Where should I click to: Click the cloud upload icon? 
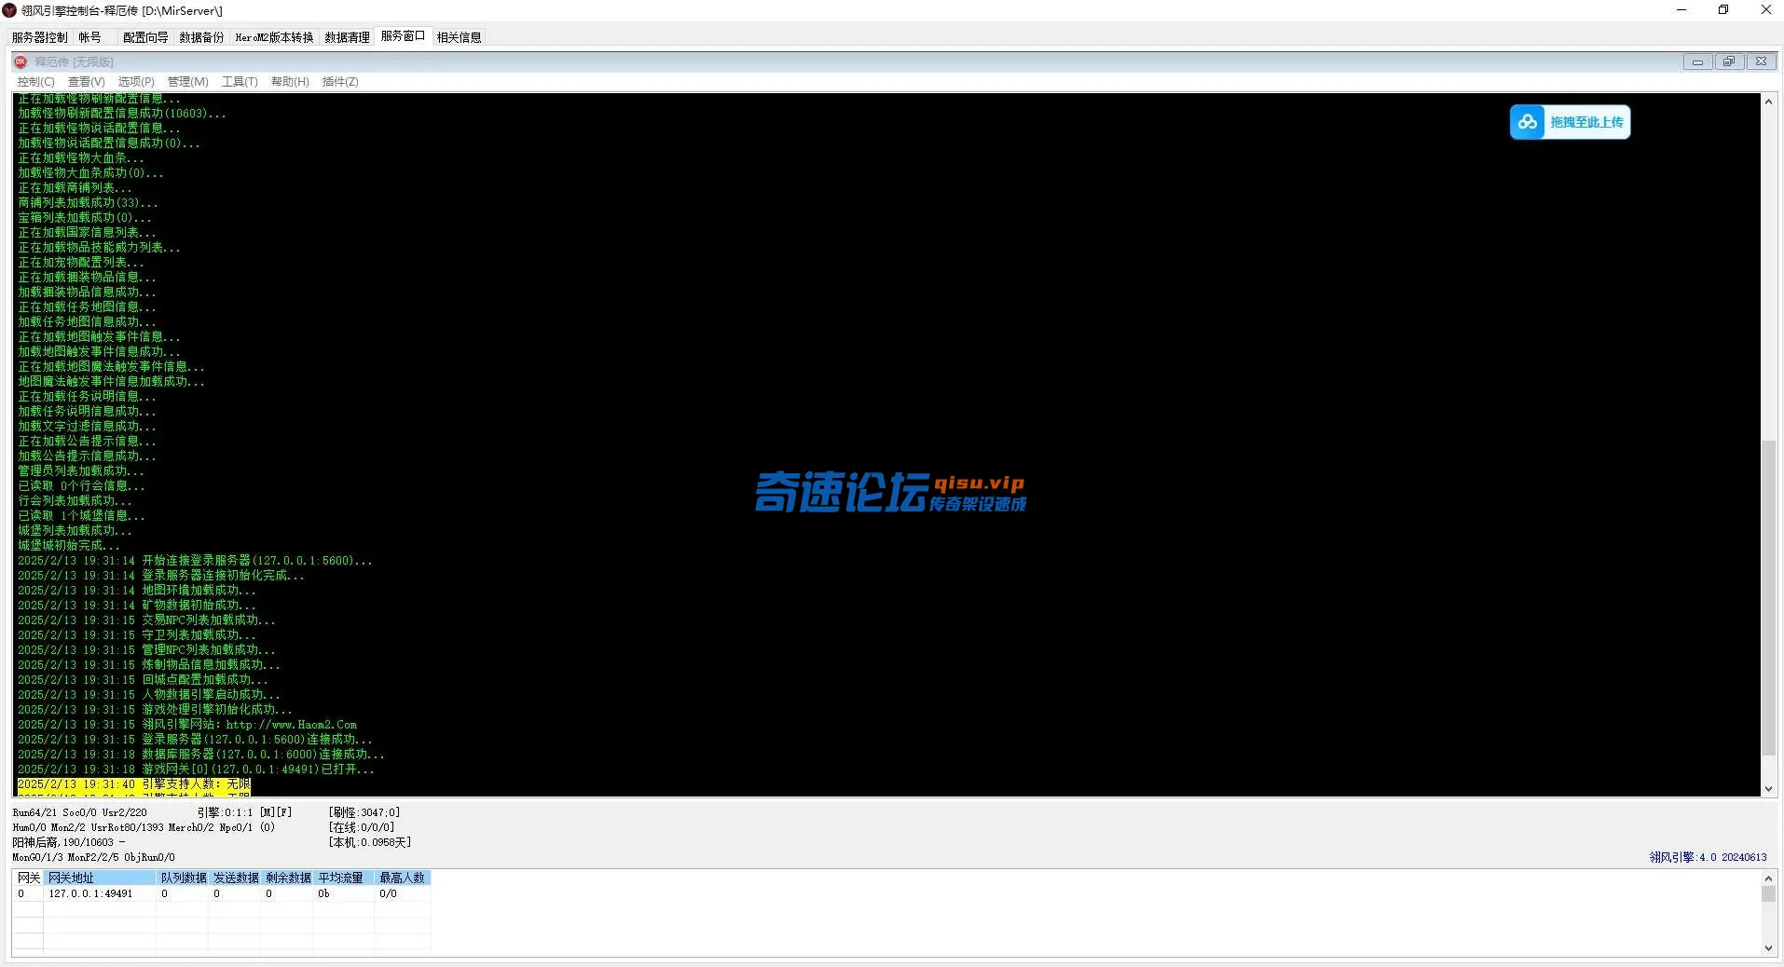tap(1527, 122)
